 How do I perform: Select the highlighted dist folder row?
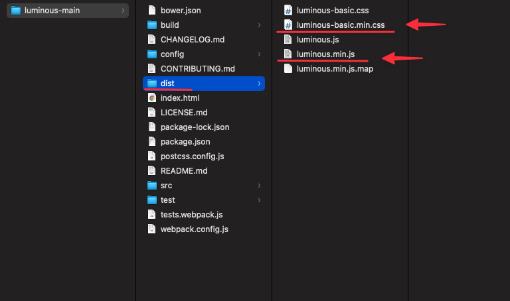[x=204, y=84]
